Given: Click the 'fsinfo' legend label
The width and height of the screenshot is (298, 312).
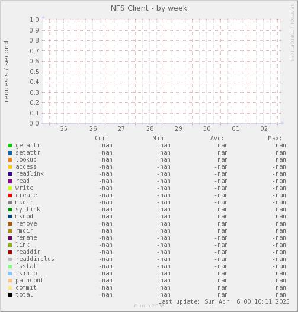Looking at the screenshot, I should pyautogui.click(x=26, y=273).
